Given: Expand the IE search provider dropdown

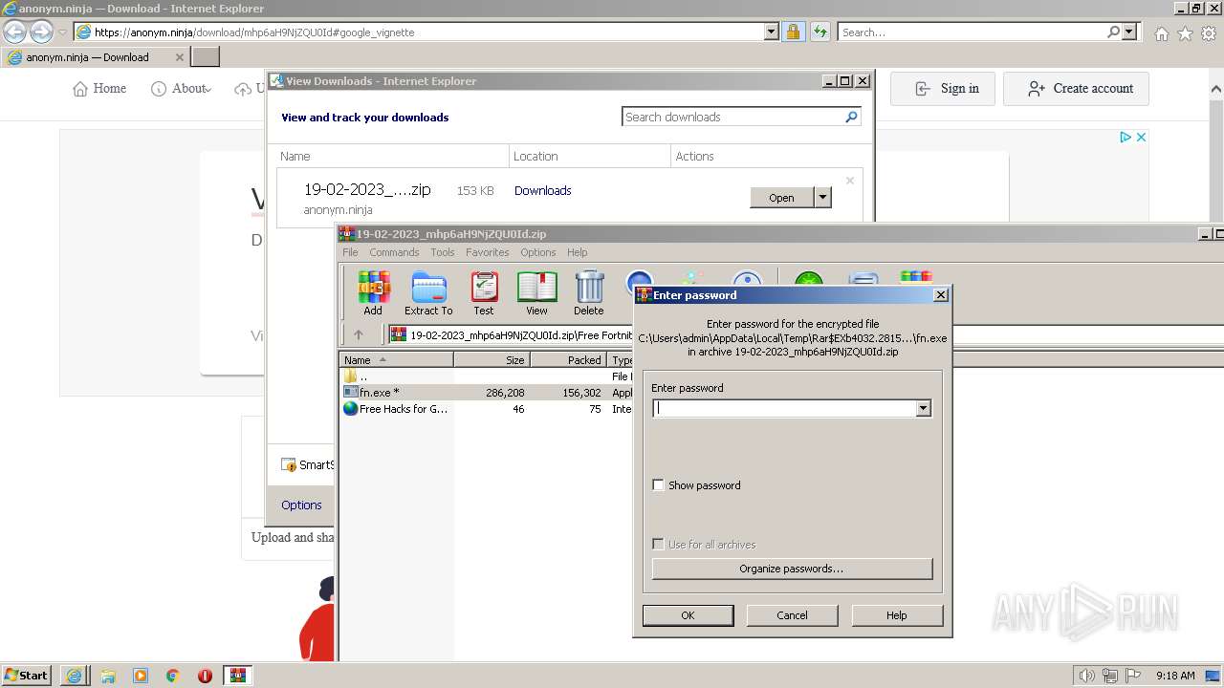Looking at the screenshot, I should coord(1129,32).
